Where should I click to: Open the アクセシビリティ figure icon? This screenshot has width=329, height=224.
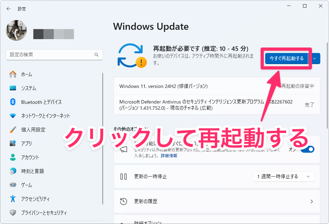[x=13, y=199]
